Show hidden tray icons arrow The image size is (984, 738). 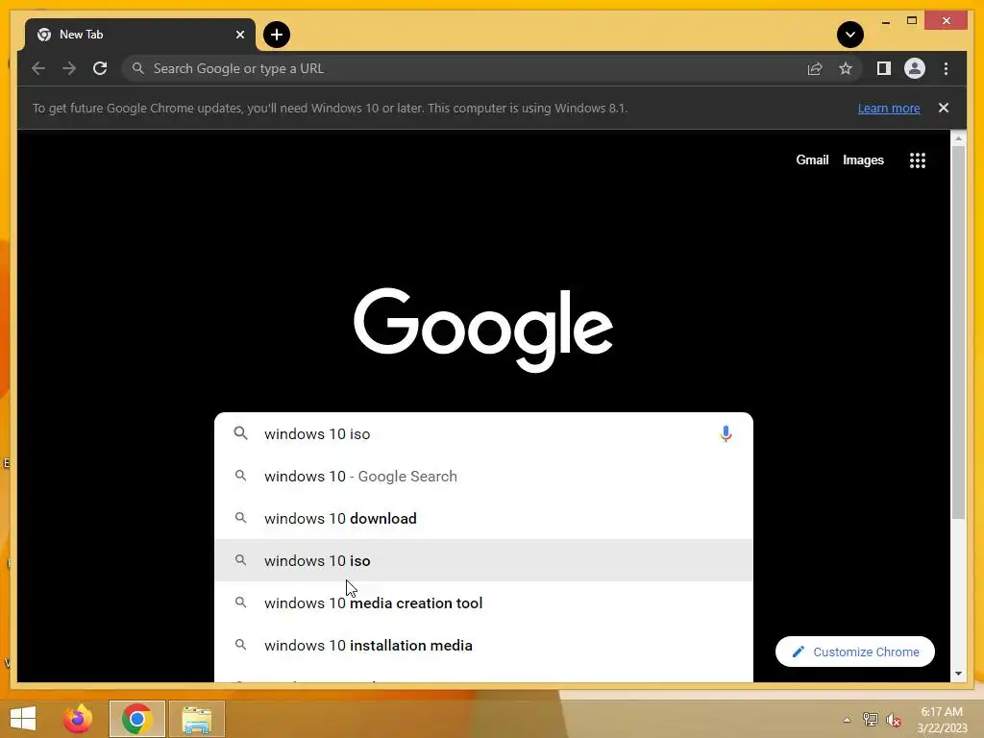click(x=848, y=720)
